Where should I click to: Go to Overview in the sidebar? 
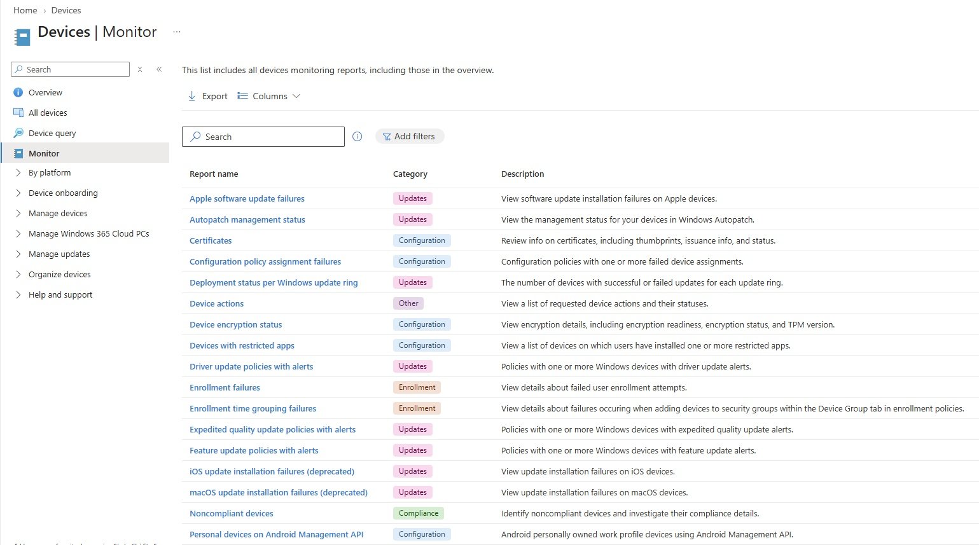point(45,92)
